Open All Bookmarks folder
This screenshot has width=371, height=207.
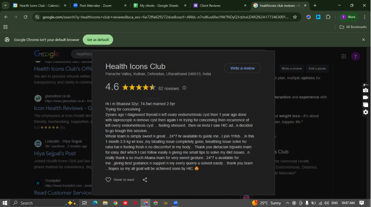tap(353, 27)
